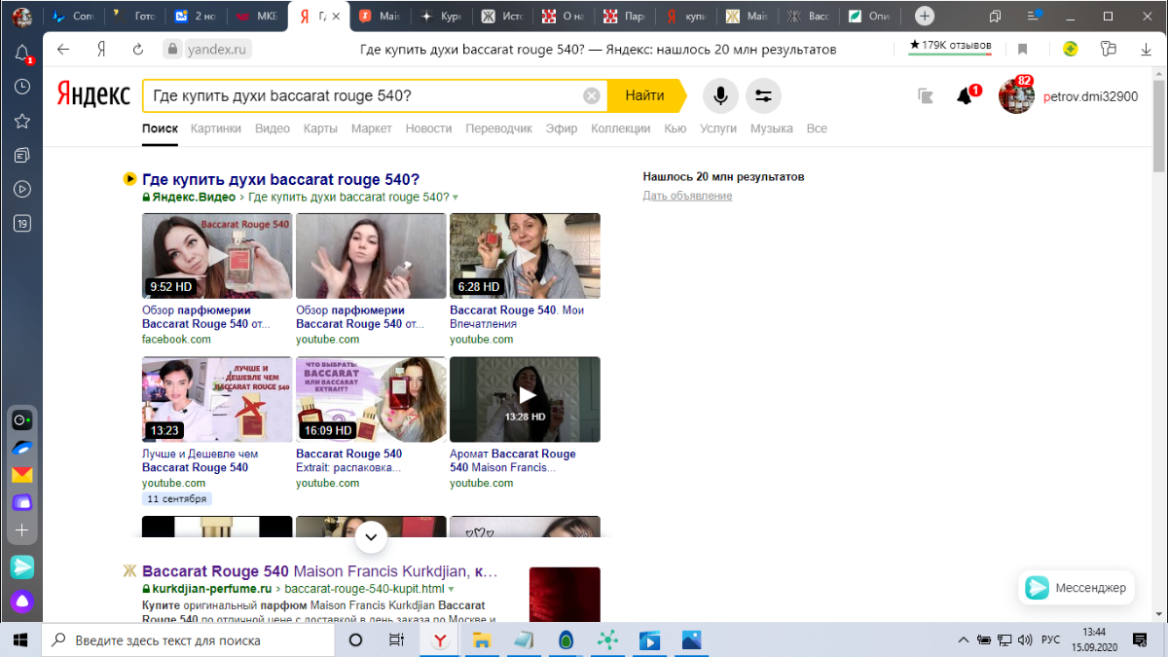Open the kurkdjian-perfume.ru green site link
This screenshot has width=1168, height=657.
click(211, 590)
